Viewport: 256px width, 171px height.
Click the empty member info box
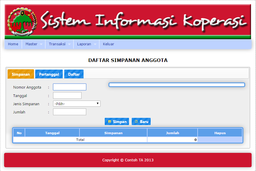[177, 85]
